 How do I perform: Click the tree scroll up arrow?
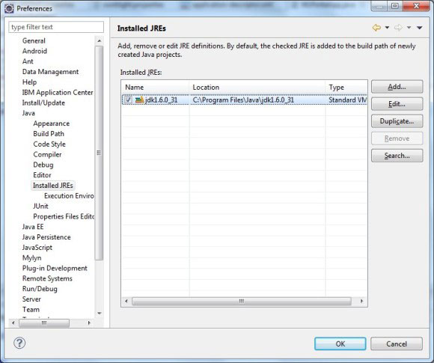(99, 40)
